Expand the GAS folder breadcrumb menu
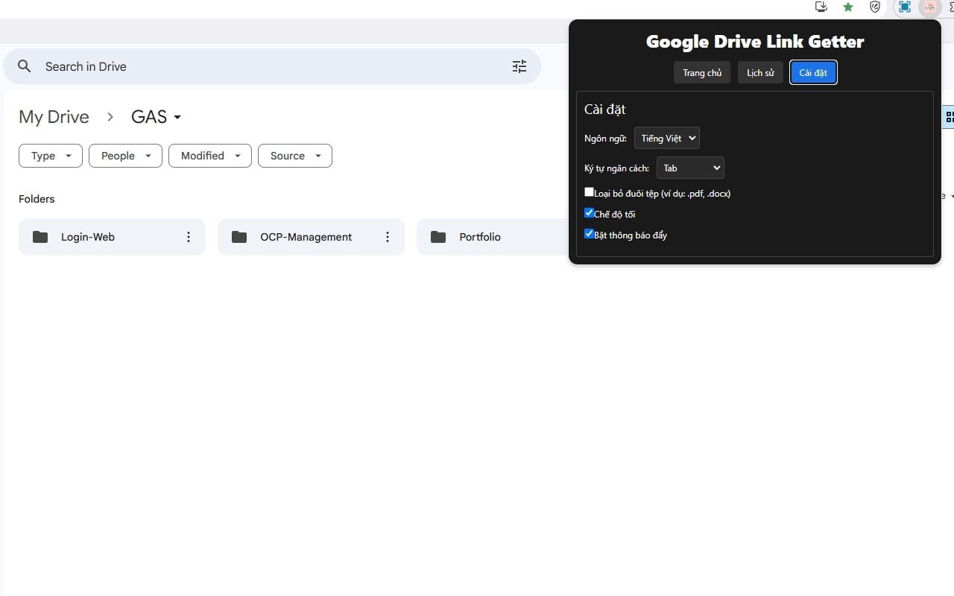954x596 pixels. (157, 117)
